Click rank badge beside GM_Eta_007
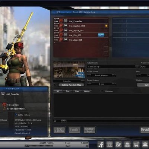149x149 pixels. click(x=66, y=35)
